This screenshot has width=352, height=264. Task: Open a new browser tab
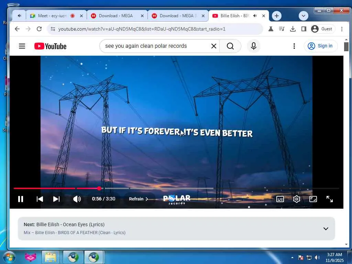277,16
